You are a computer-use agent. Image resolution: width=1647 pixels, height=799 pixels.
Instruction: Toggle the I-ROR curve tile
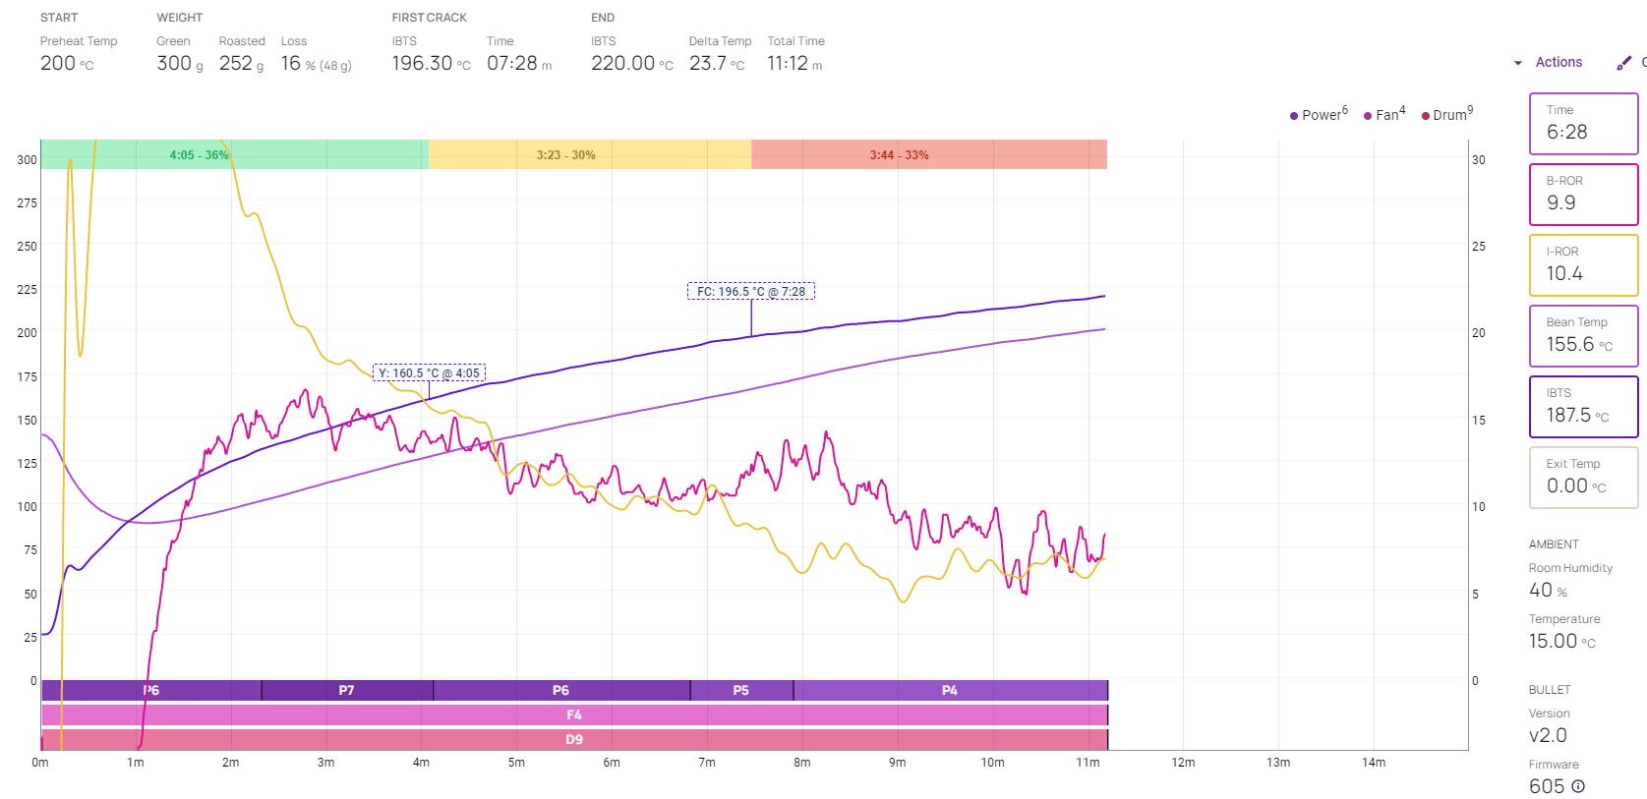pos(1583,265)
